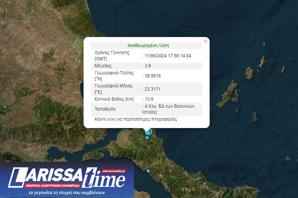Click the 'Τοποθεσία' row label
The image size is (298, 198).
coord(105,109)
